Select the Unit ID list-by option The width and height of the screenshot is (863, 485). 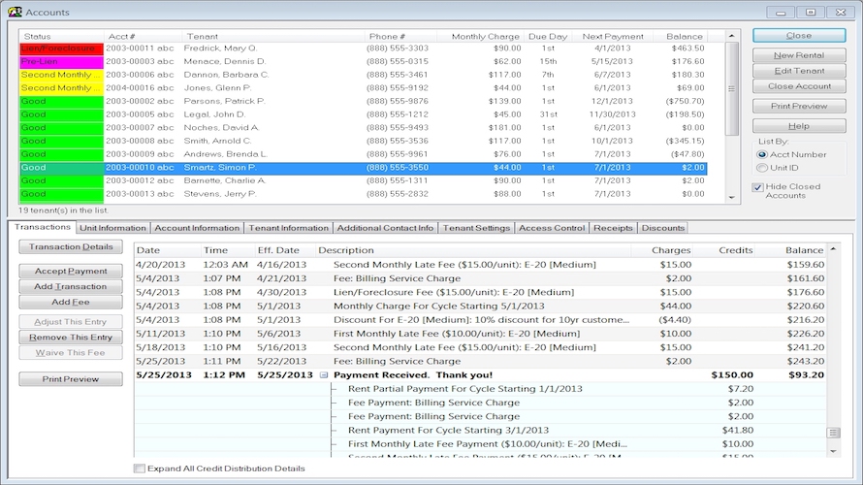pos(762,167)
